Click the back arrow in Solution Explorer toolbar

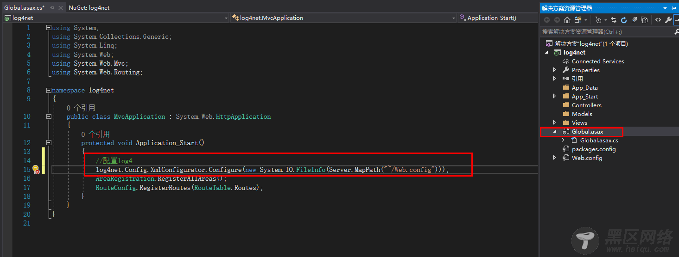(x=547, y=20)
